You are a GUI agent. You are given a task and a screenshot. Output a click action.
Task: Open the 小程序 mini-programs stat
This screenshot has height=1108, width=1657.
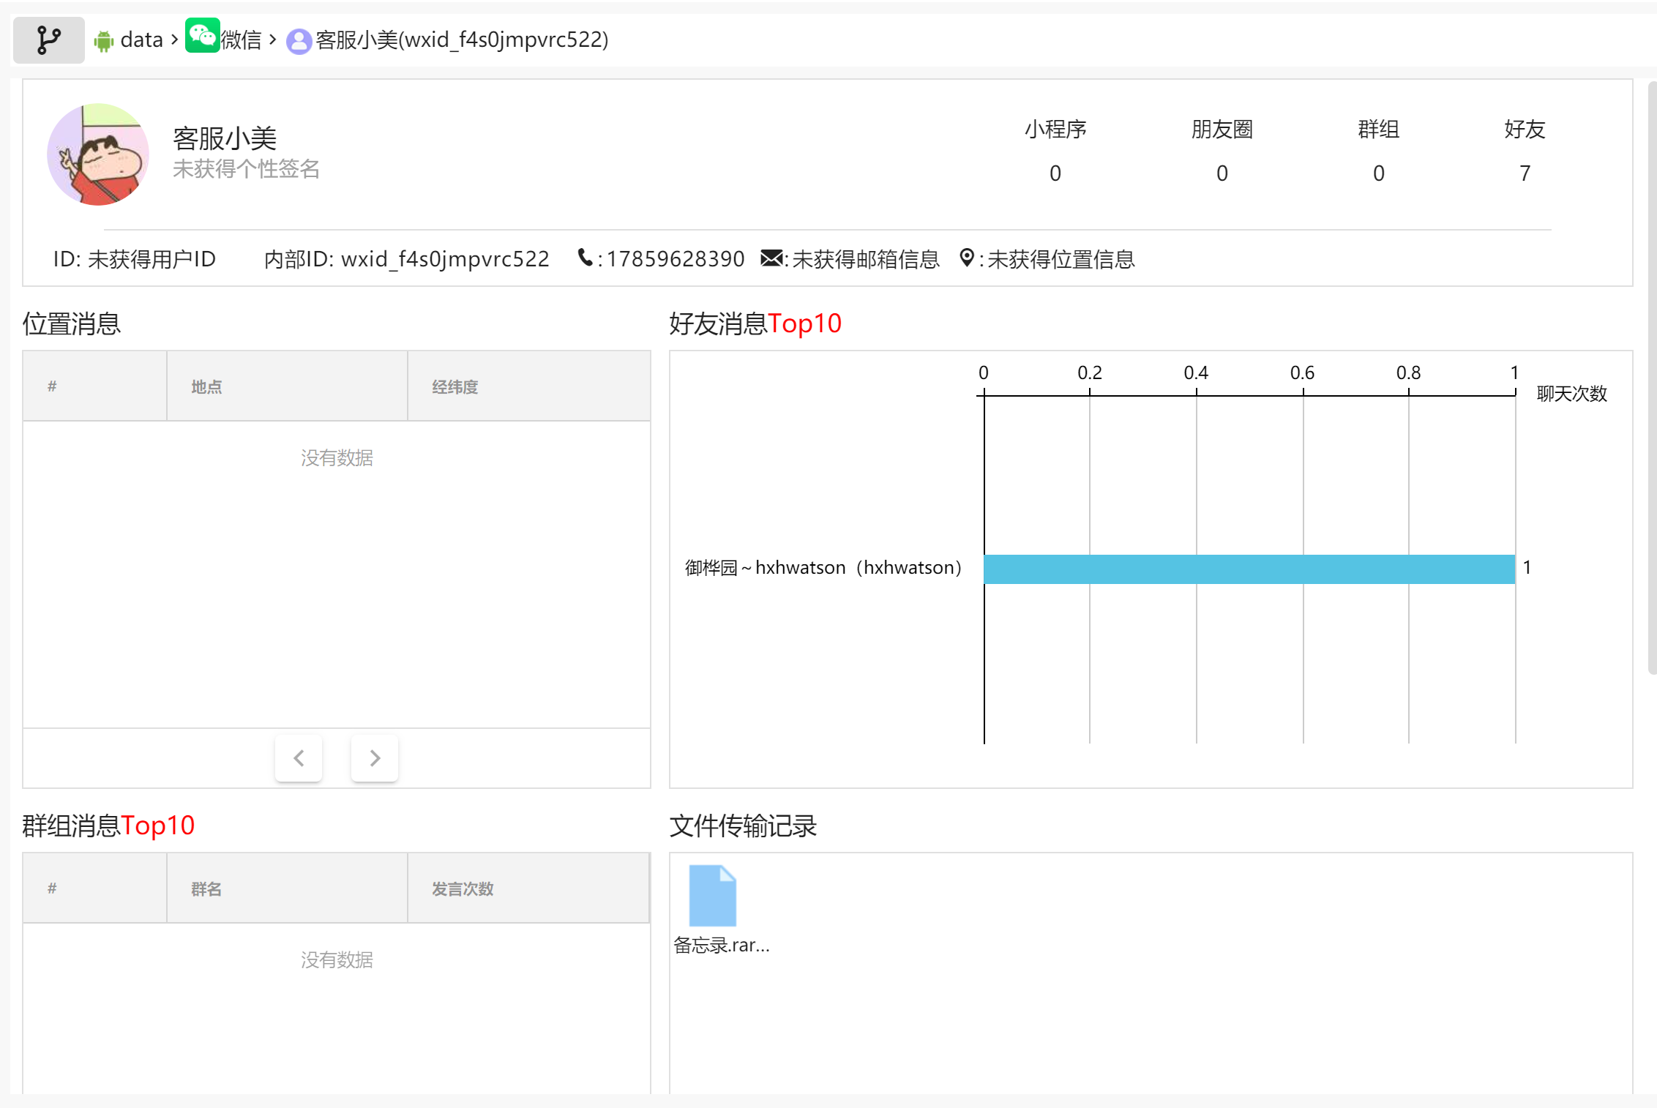click(1055, 130)
